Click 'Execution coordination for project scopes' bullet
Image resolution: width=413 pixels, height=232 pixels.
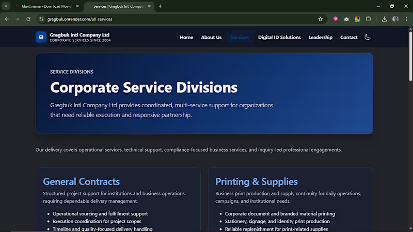[97, 222]
